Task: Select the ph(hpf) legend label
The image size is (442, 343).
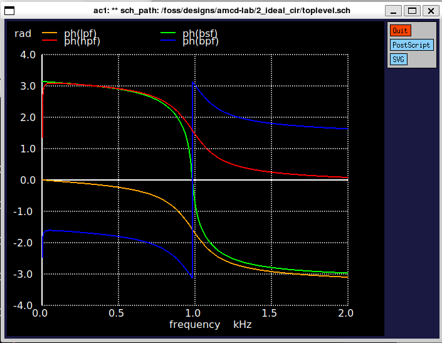Action: click(x=82, y=41)
